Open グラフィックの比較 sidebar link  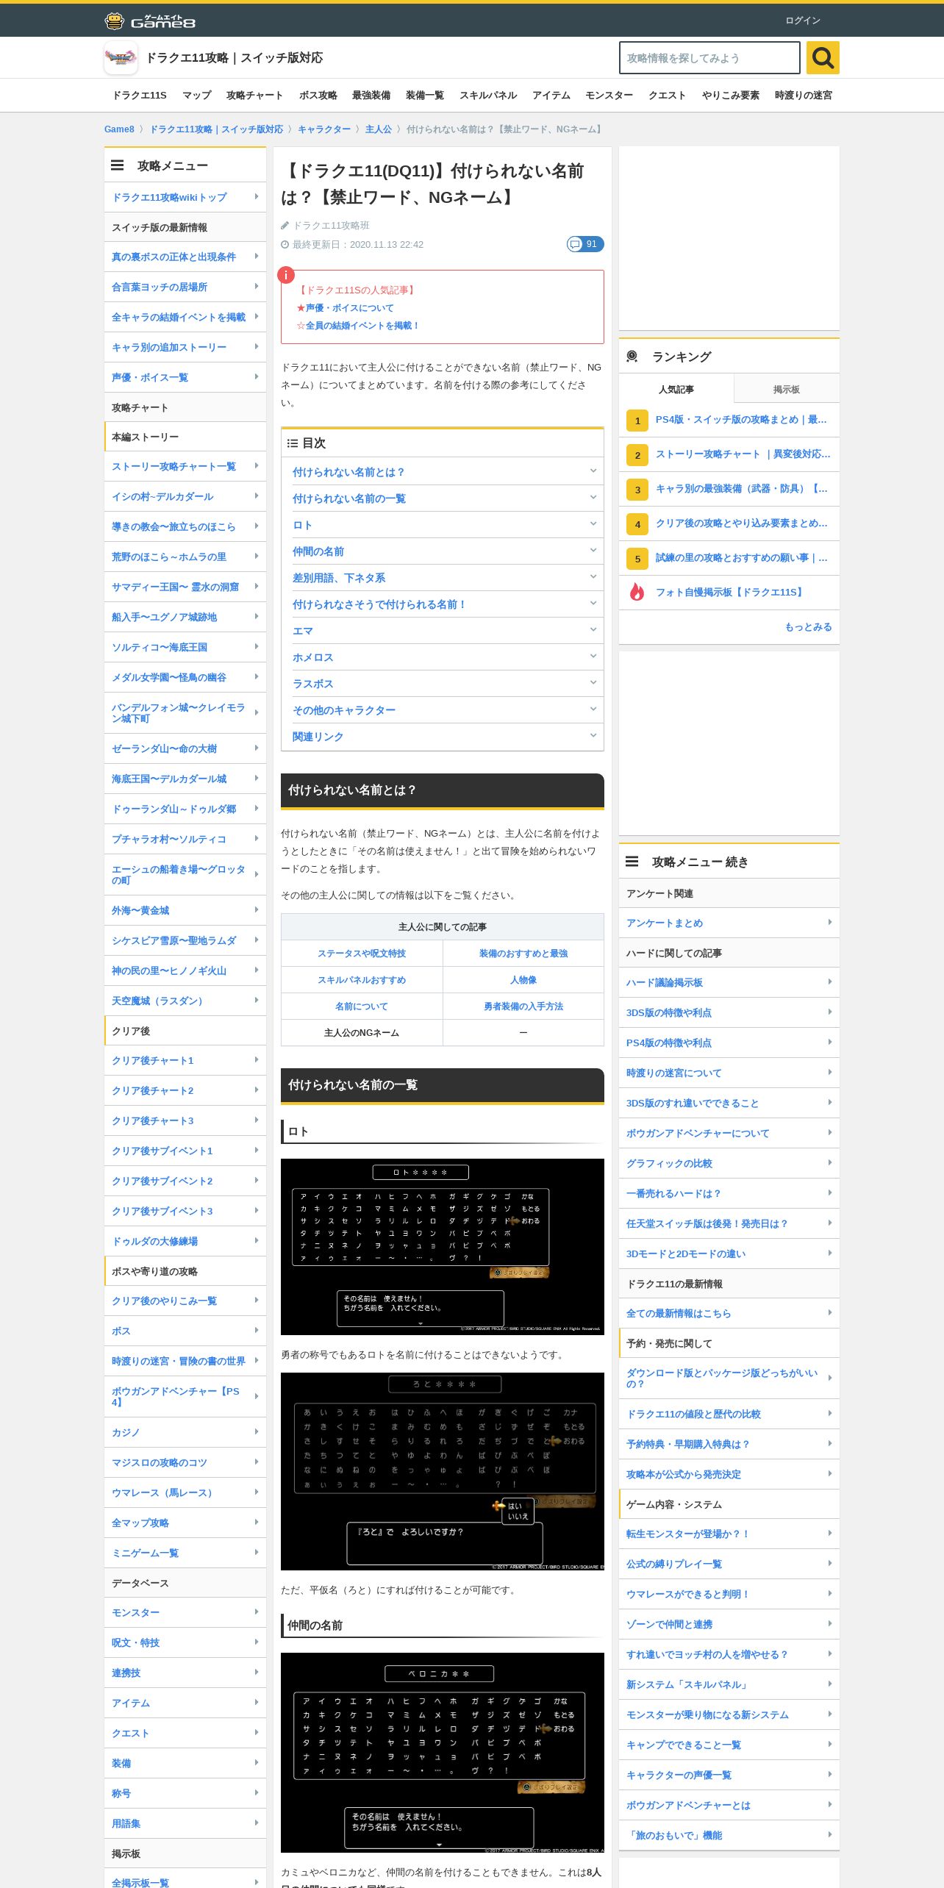point(669,1163)
